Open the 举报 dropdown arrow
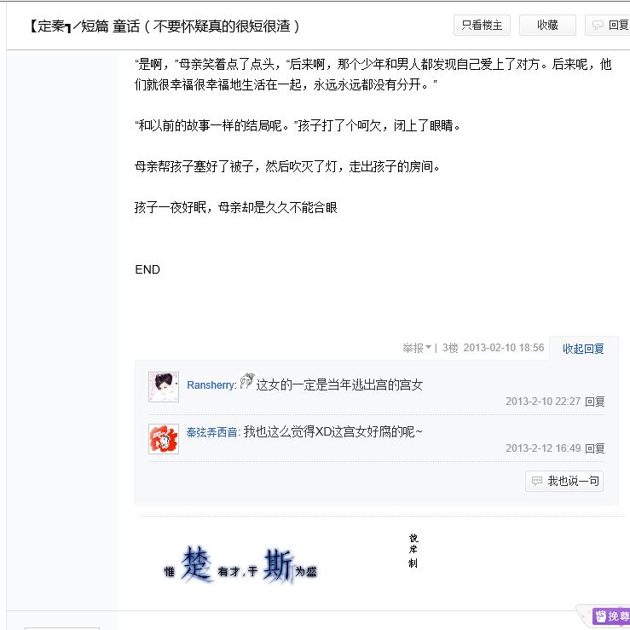Screen dimensions: 630x630 tap(428, 347)
